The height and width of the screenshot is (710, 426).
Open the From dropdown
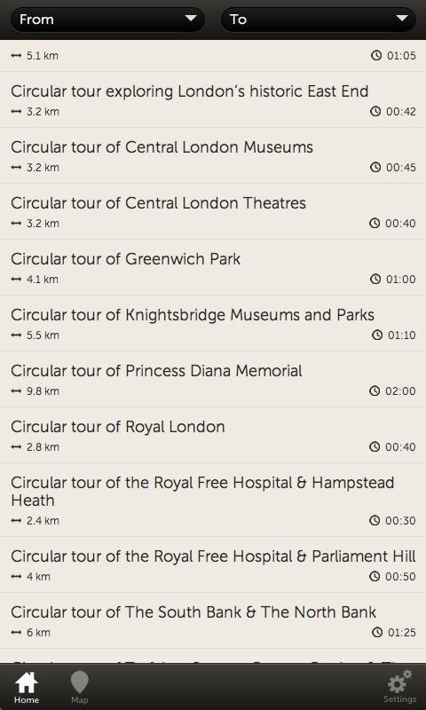click(x=107, y=20)
